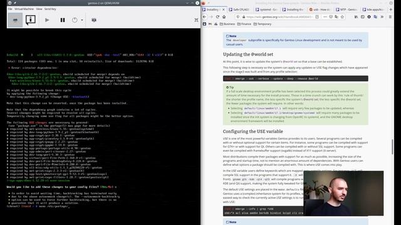Click the emerge --update @world command box
The width and height of the screenshot is (401, 225).
coord(295,79)
